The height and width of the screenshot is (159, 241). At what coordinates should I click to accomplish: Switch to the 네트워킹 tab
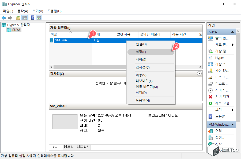(x=84, y=147)
